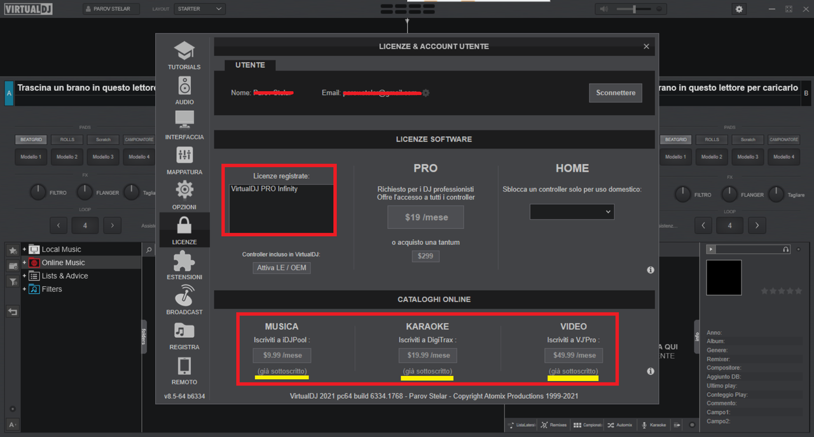Screen dimensions: 814x437
Task: Open the Broadcast section
Action: pyautogui.click(x=184, y=300)
